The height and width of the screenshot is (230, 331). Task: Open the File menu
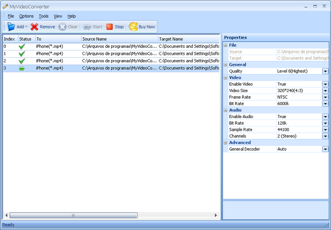pos(11,16)
